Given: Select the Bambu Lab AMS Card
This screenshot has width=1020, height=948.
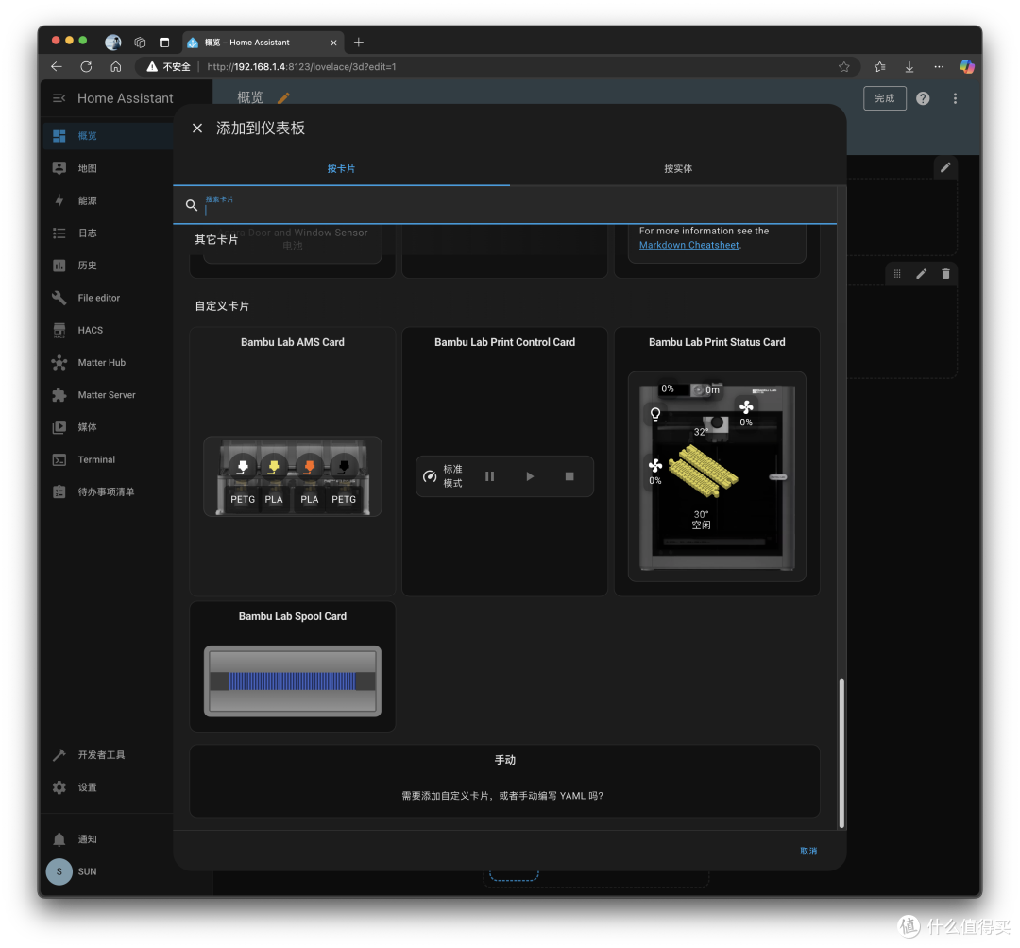Looking at the screenshot, I should click(x=293, y=461).
